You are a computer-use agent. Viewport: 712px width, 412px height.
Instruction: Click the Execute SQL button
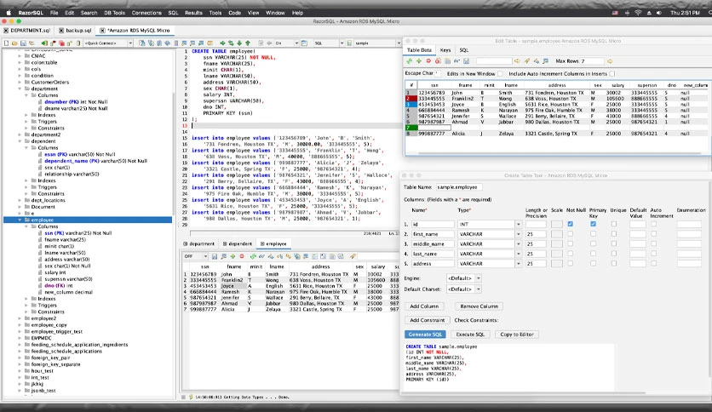(x=470, y=335)
